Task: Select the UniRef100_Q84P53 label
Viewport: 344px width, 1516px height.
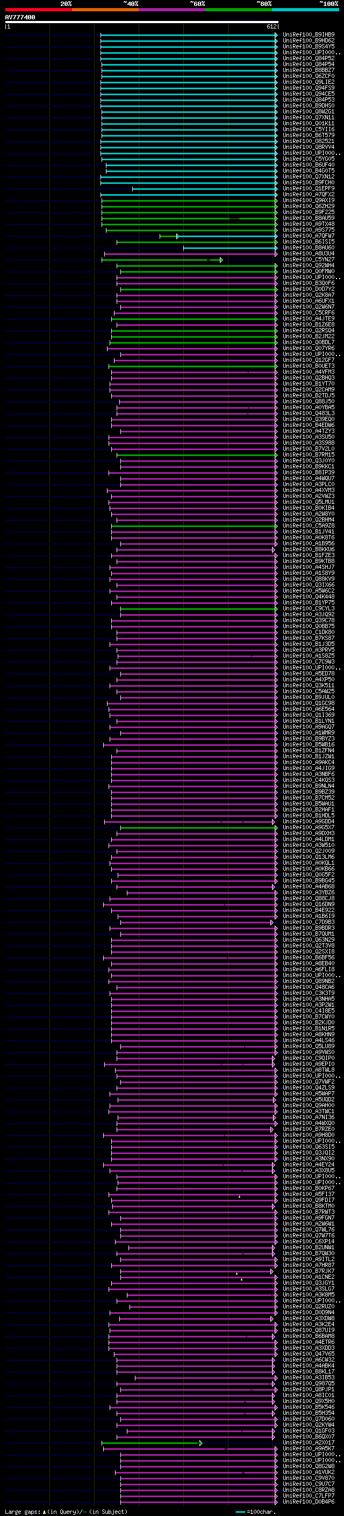Action: [309, 99]
